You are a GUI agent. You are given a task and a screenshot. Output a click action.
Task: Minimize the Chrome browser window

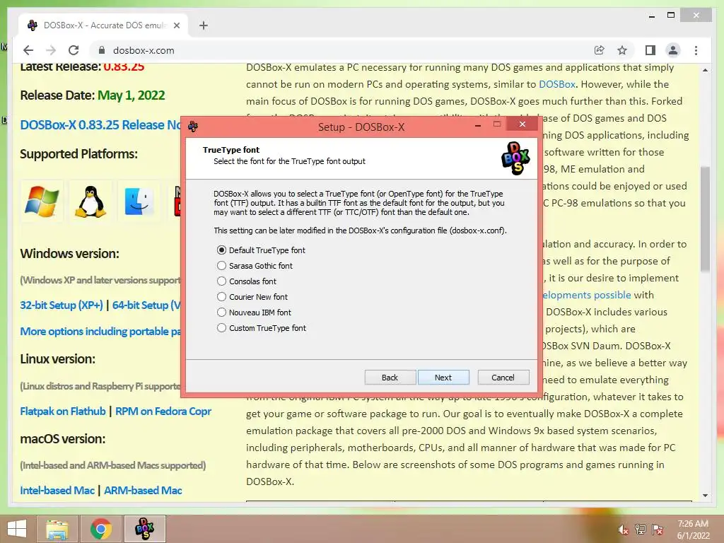(652, 16)
